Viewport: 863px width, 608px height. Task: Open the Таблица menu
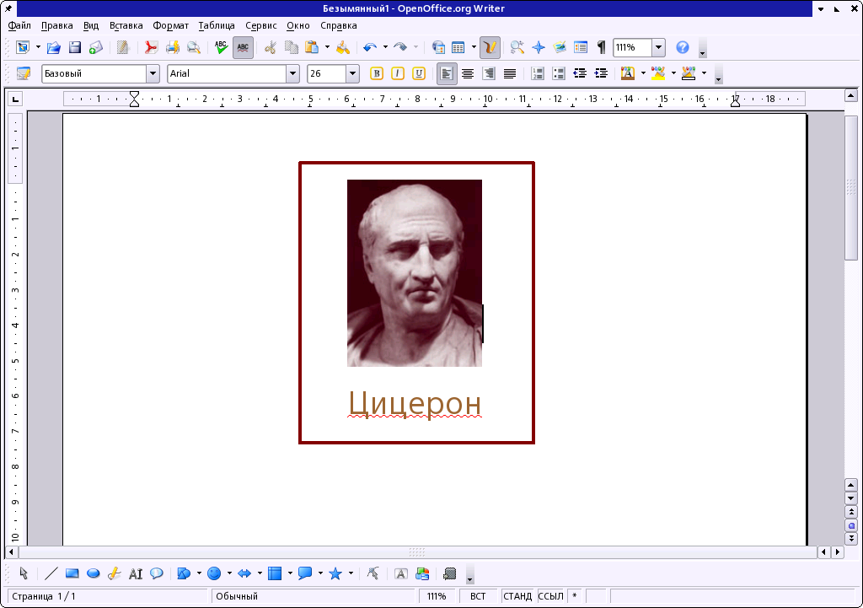coord(216,25)
